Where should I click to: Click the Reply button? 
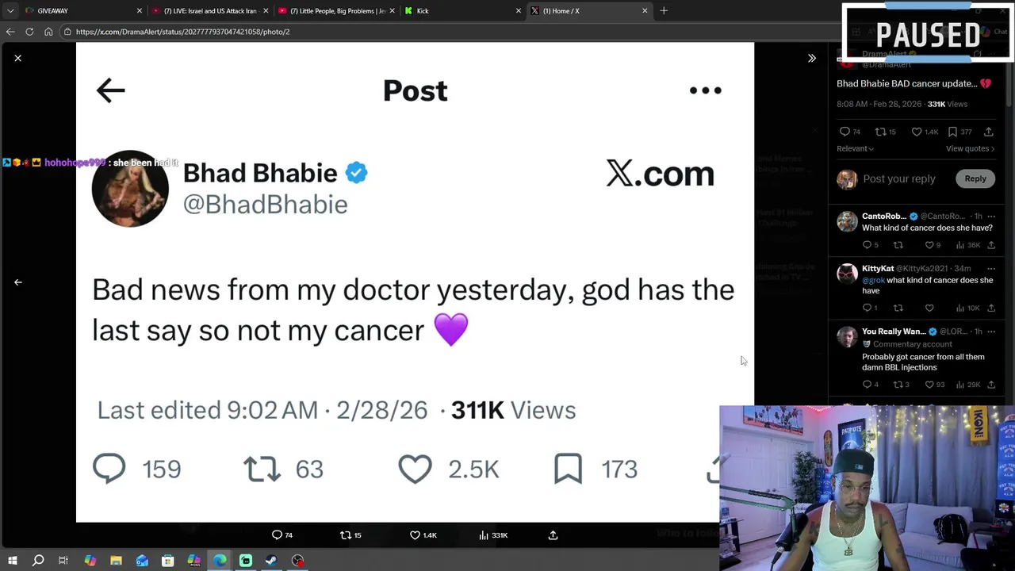coord(975,178)
